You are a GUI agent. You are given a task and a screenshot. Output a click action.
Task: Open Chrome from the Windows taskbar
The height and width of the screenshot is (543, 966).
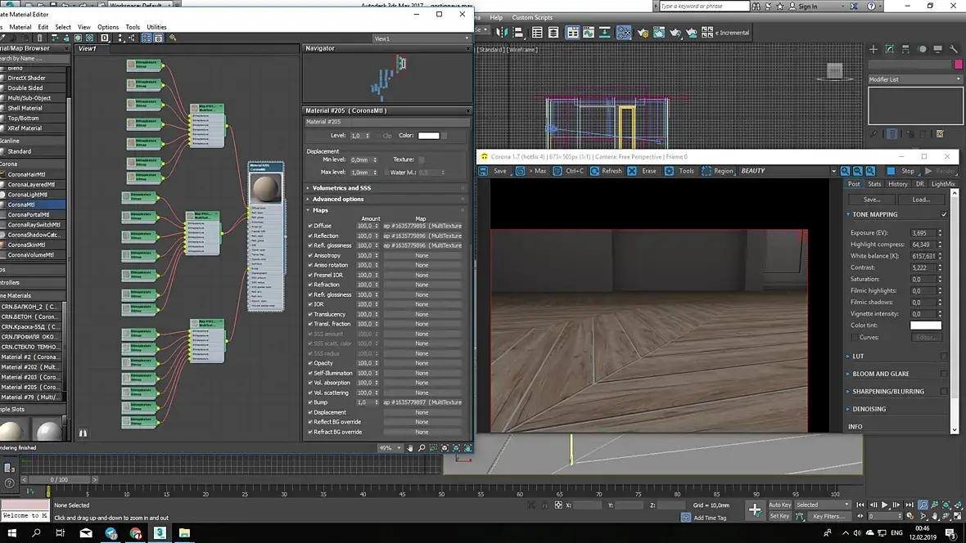coord(136,532)
